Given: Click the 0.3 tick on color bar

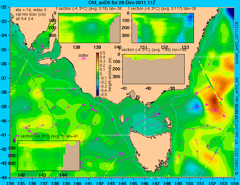Looking at the screenshot, I should [102, 61].
